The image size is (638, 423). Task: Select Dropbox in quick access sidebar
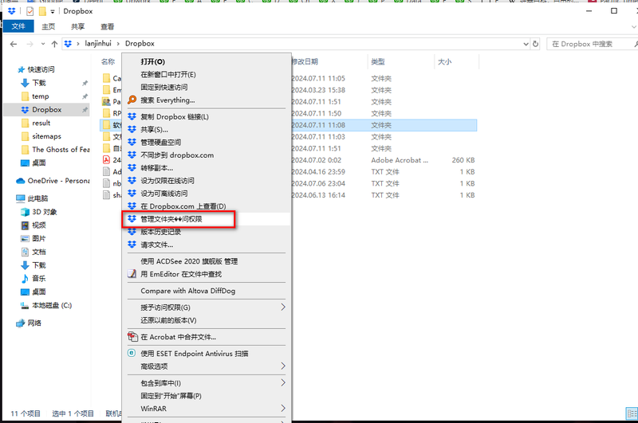click(47, 110)
